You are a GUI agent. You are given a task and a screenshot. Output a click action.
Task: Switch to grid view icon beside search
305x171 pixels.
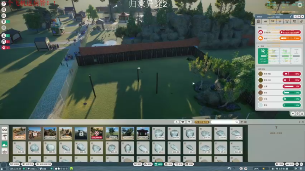(246, 122)
